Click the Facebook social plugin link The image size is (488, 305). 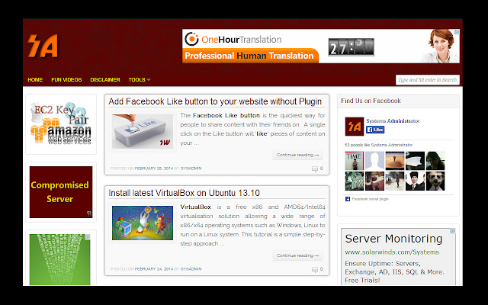coord(370,199)
